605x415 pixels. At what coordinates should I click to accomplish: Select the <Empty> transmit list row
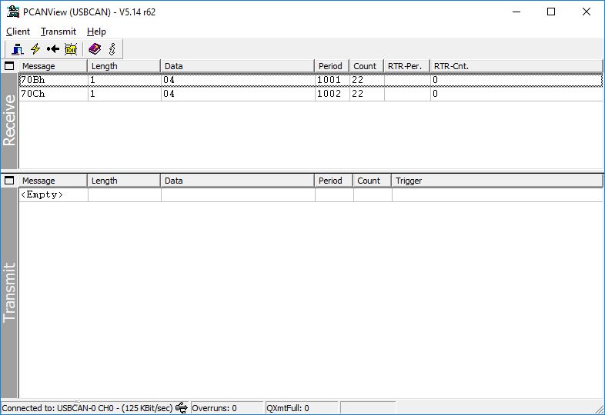[311, 194]
